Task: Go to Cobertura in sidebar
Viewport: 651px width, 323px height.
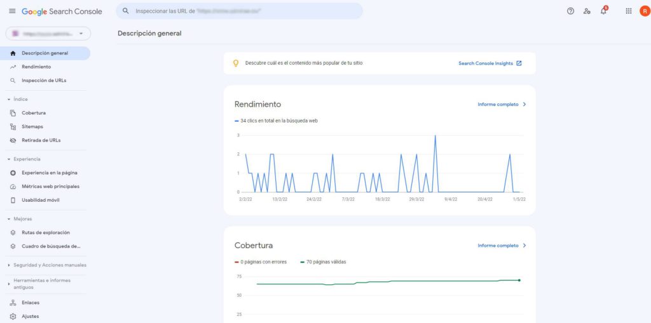Action: [x=34, y=113]
